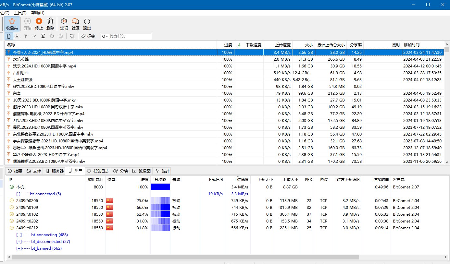Select the task 偶滴神啊2.2023.BD.1080P.中英双字.mkv
Screen dimensions: 450x264
click(225, 162)
